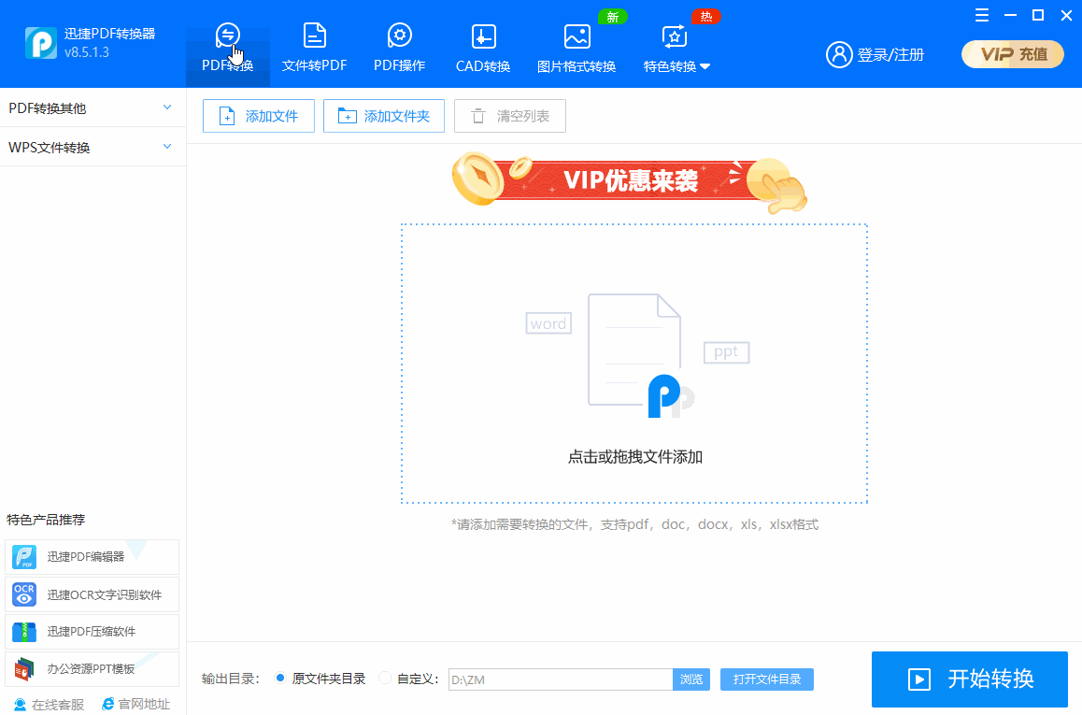This screenshot has height=715, width=1082.
Task: Expand the WPS文件转换 sidebar section
Action: 92,147
